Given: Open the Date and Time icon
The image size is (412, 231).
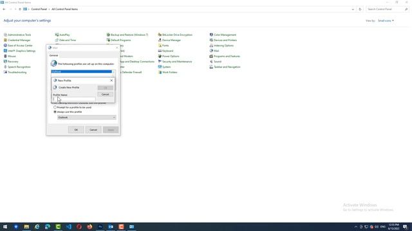Looking at the screenshot, I should click(x=57, y=40).
